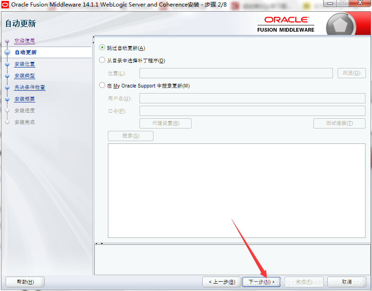This screenshot has height=291, width=372.
Task: Click 测试连接(T) test connection button
Action: click(339, 123)
